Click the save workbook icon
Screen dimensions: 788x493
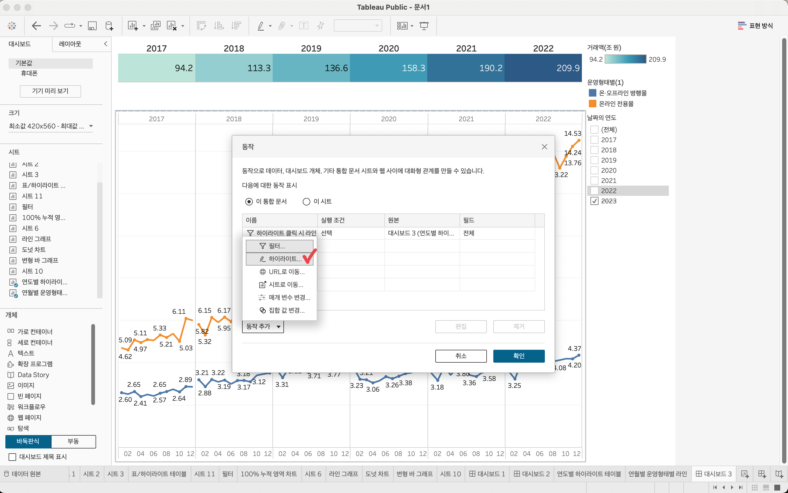[x=92, y=25]
